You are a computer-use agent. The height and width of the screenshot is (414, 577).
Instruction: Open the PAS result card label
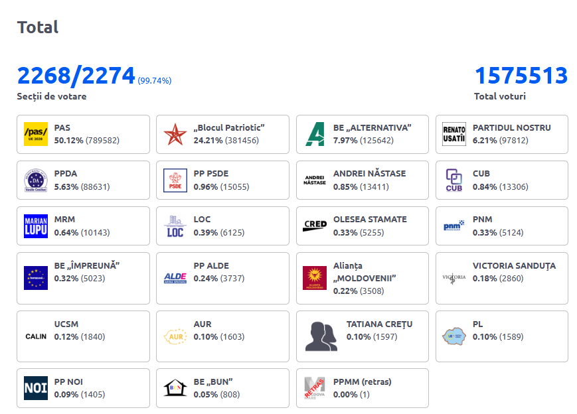(62, 127)
